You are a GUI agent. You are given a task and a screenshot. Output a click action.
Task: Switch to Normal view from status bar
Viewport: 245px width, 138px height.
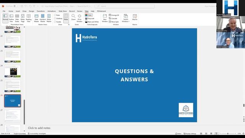201,134
